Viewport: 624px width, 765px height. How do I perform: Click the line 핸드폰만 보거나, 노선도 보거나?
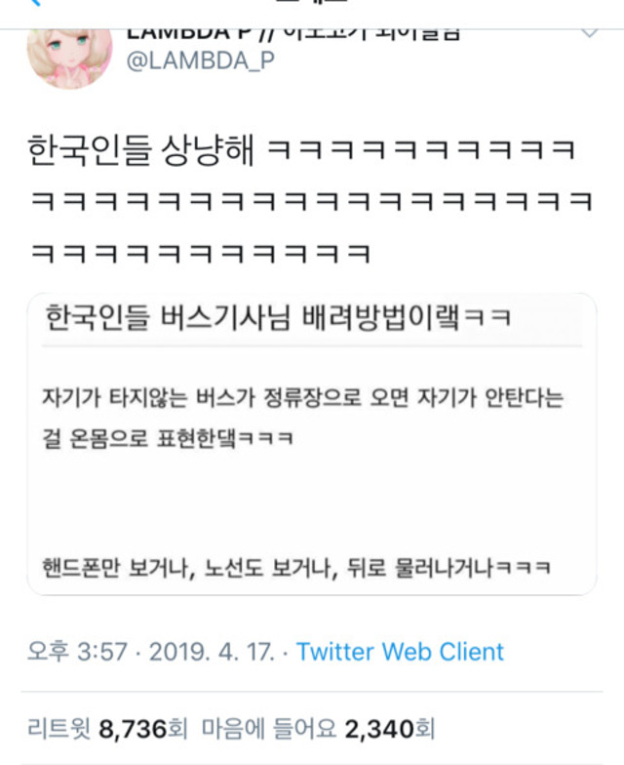(296, 568)
